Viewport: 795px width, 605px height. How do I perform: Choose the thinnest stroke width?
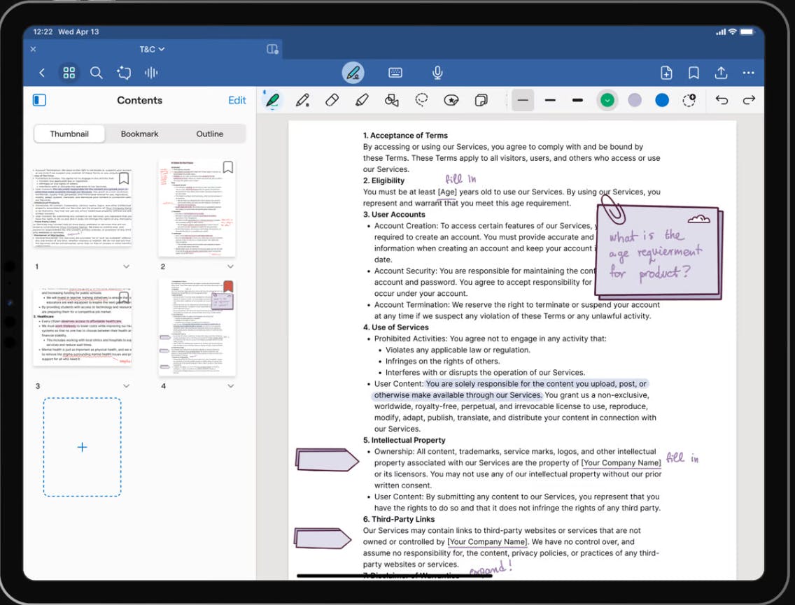[523, 100]
